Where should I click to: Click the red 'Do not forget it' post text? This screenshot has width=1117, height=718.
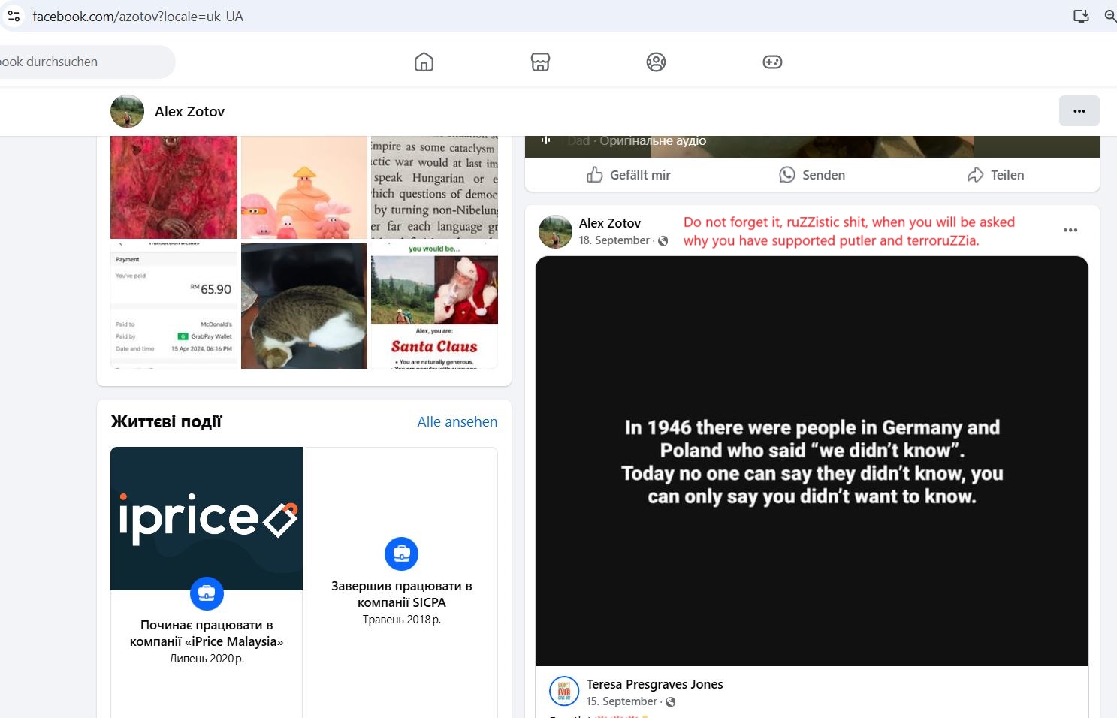click(849, 231)
